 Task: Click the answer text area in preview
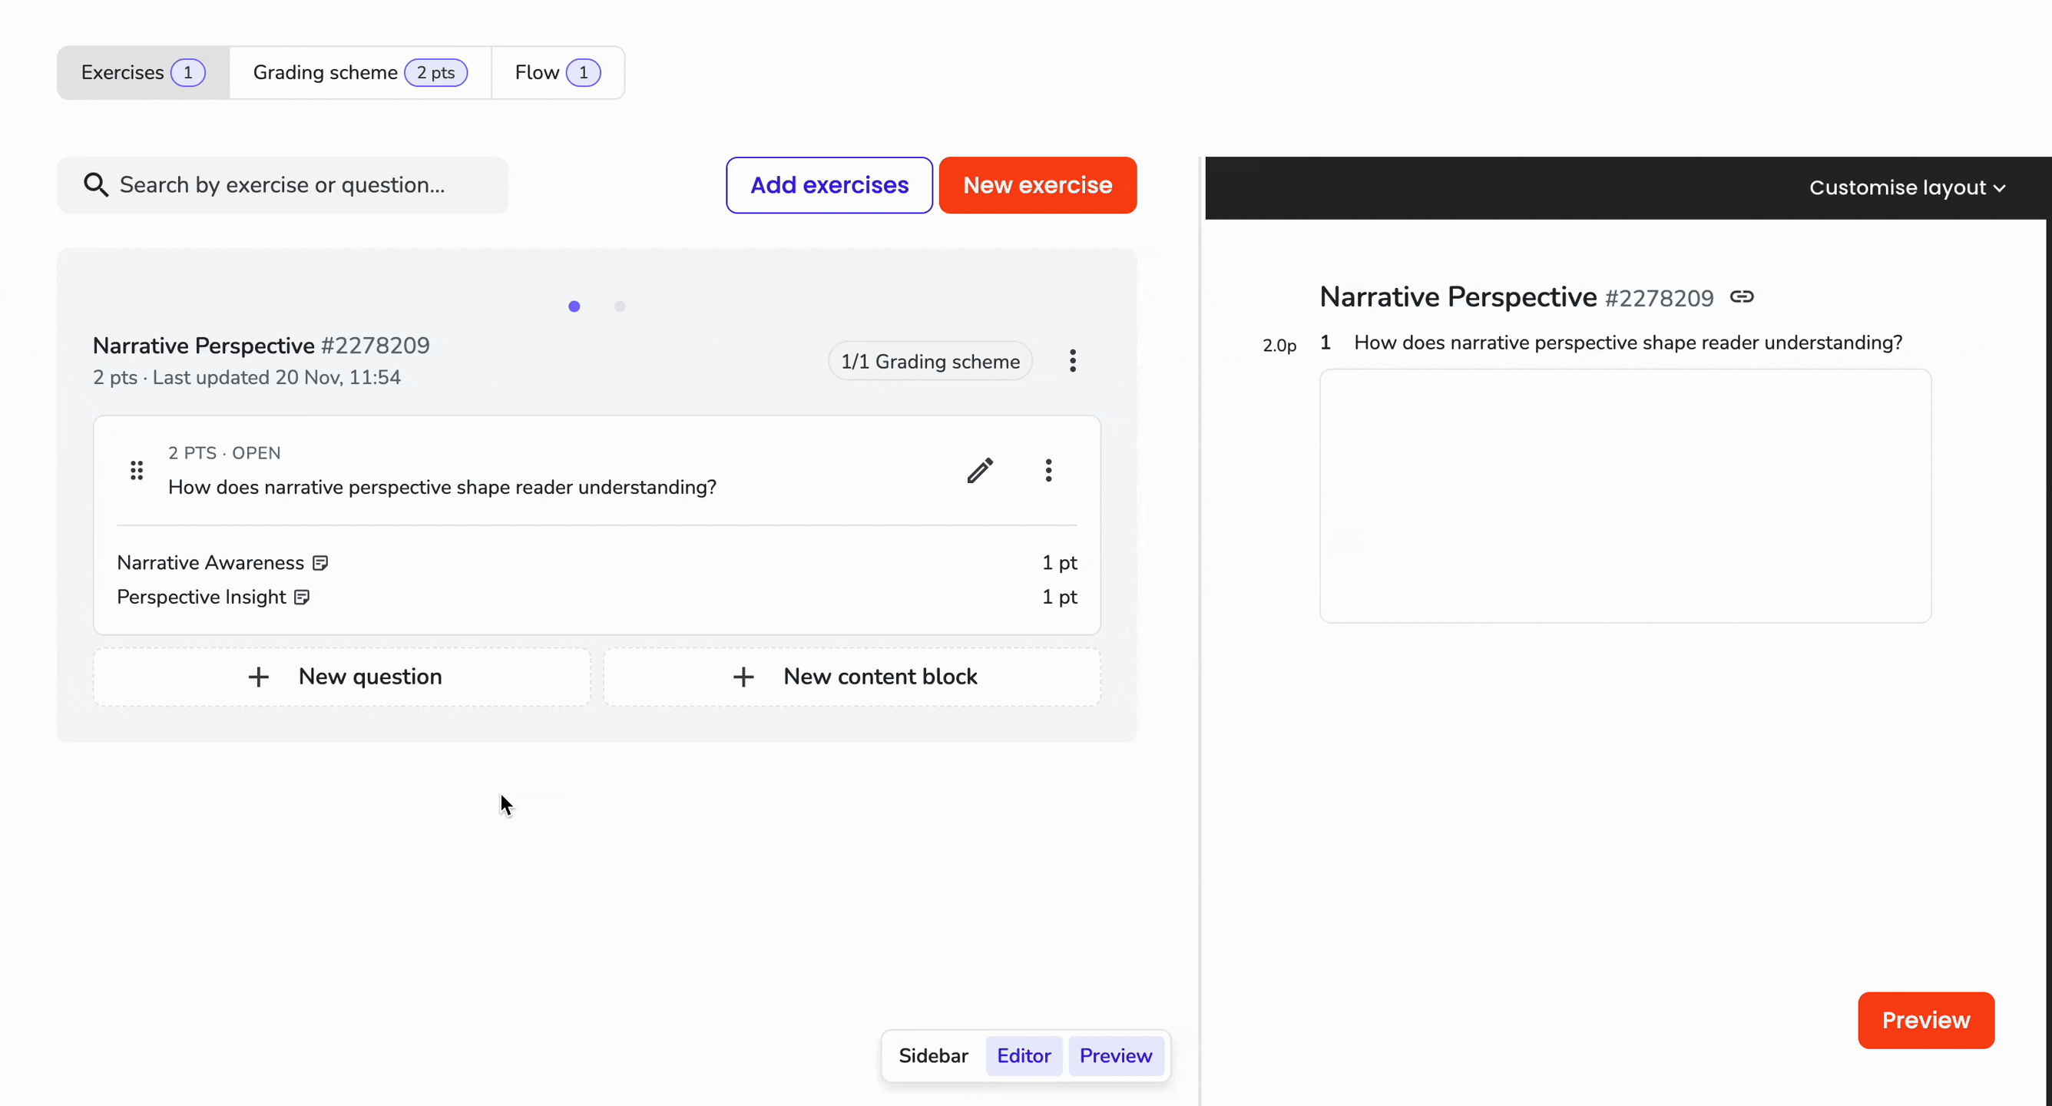click(x=1625, y=495)
